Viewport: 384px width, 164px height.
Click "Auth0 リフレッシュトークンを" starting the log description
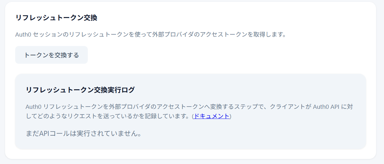tap(60, 107)
